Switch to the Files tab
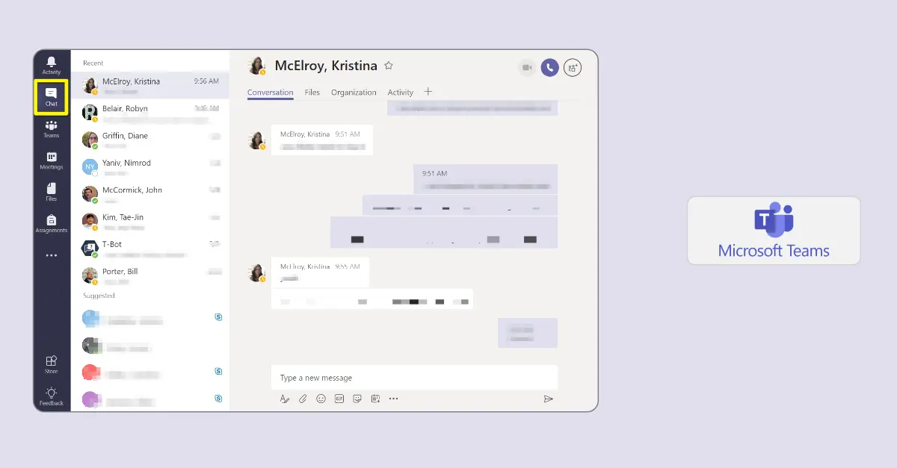This screenshot has width=897, height=468. tap(312, 93)
